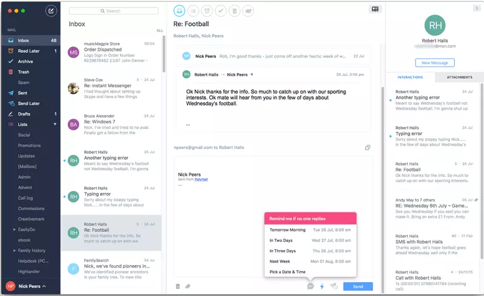This screenshot has height=296, width=484.
Task: Click New Message button for Robert Halls
Action: (x=434, y=63)
